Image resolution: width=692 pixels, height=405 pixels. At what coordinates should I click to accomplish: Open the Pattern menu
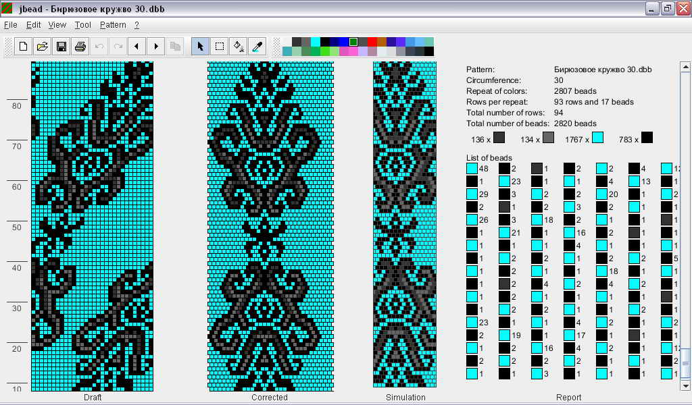click(113, 25)
